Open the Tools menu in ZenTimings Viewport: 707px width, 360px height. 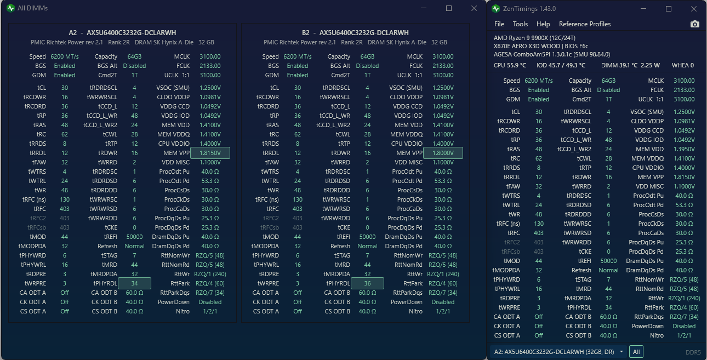coord(520,24)
